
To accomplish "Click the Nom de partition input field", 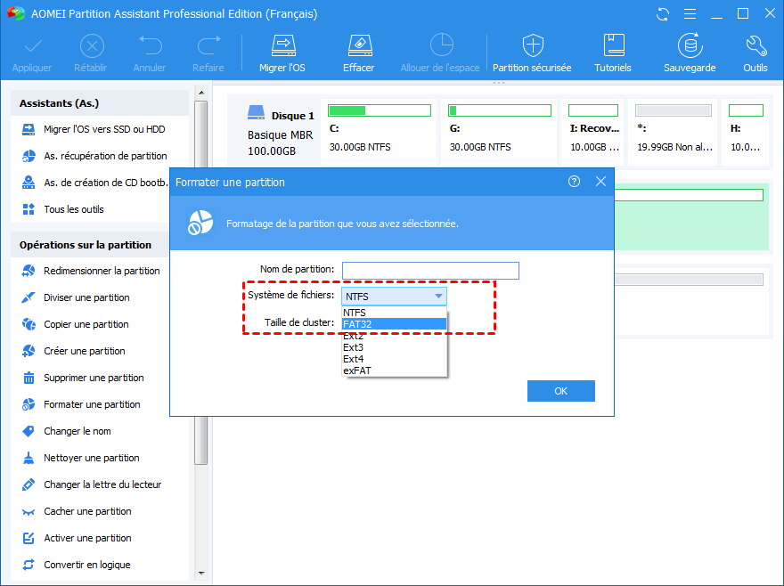I will tap(430, 271).
